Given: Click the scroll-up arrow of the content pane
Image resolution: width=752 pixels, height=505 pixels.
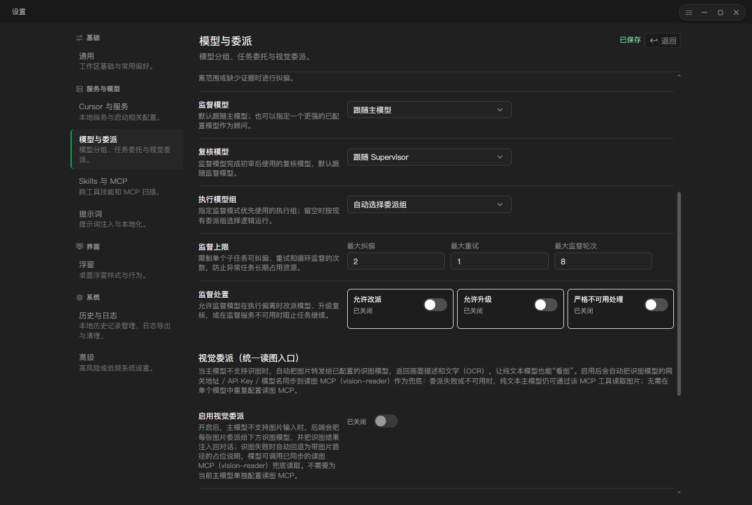Looking at the screenshot, I should (x=679, y=75).
